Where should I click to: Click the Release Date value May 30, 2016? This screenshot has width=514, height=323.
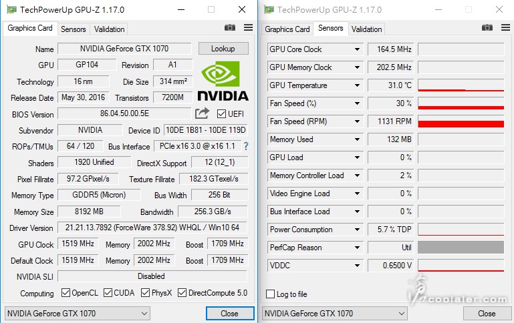84,97
